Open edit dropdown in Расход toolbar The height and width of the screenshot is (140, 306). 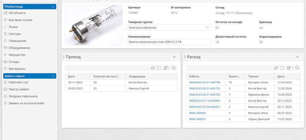[x=290, y=68]
